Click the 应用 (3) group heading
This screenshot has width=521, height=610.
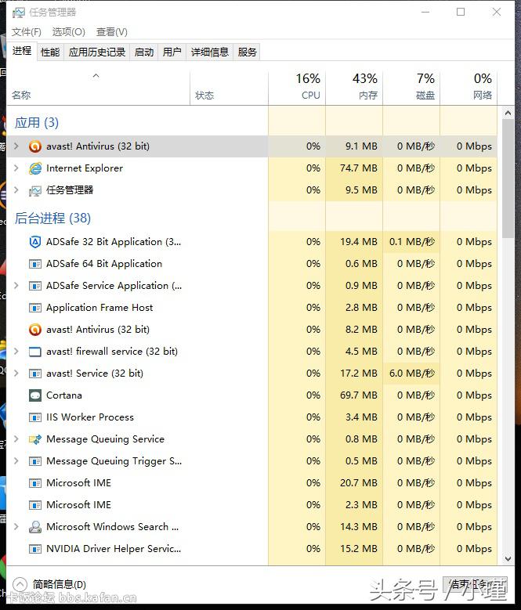[x=37, y=122]
